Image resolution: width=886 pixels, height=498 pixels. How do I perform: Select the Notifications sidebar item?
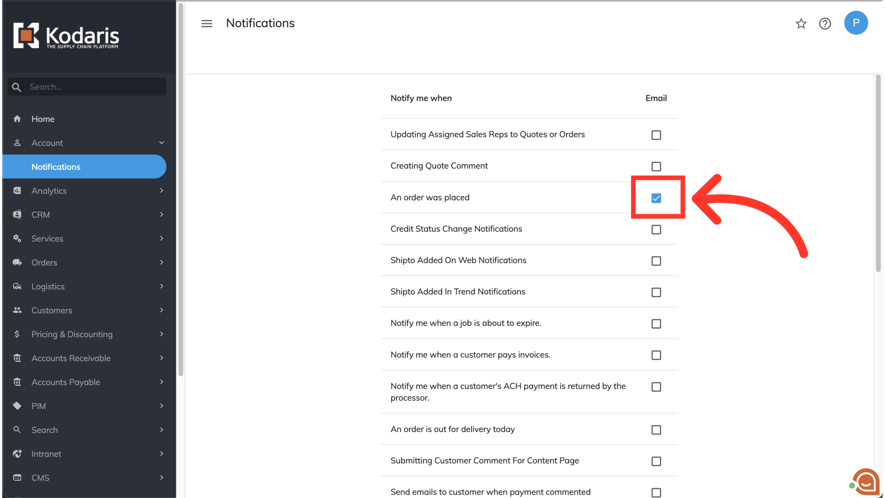56,167
